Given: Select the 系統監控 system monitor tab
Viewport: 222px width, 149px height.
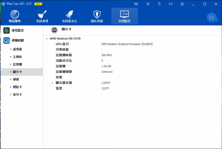Looking at the screenshot, I should (125, 16).
